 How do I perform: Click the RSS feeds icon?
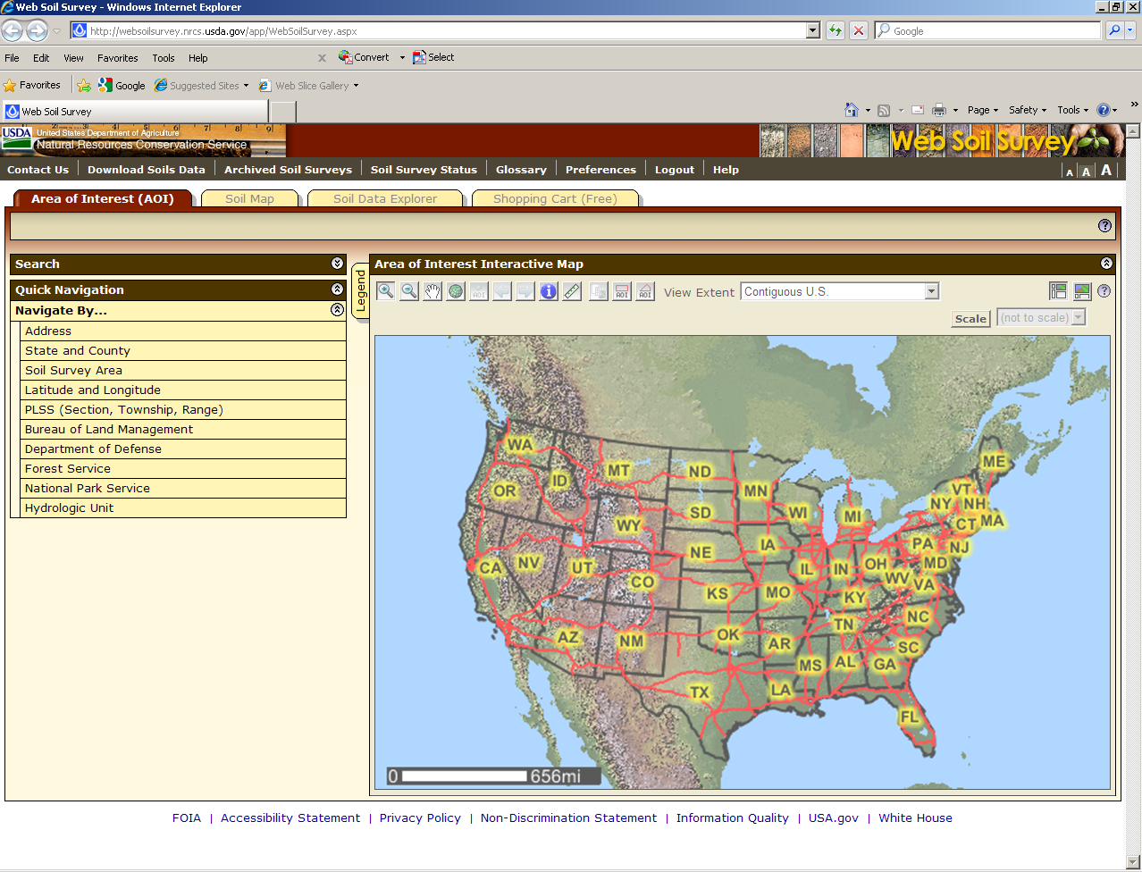pos(884,110)
